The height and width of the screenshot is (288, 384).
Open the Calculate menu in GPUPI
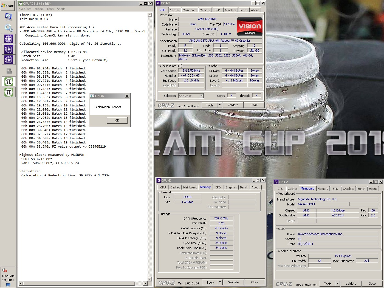(x=25, y=9)
